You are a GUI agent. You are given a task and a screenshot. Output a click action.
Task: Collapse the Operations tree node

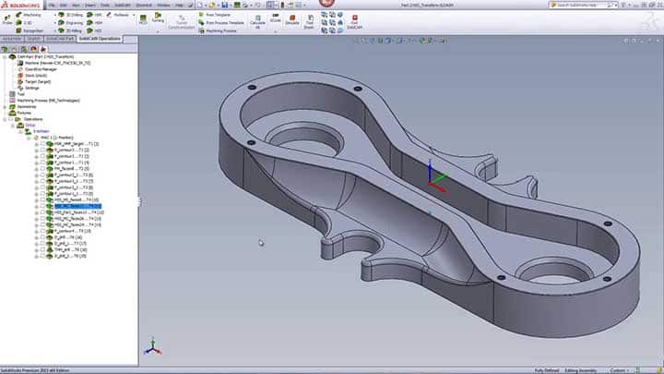(x=5, y=119)
